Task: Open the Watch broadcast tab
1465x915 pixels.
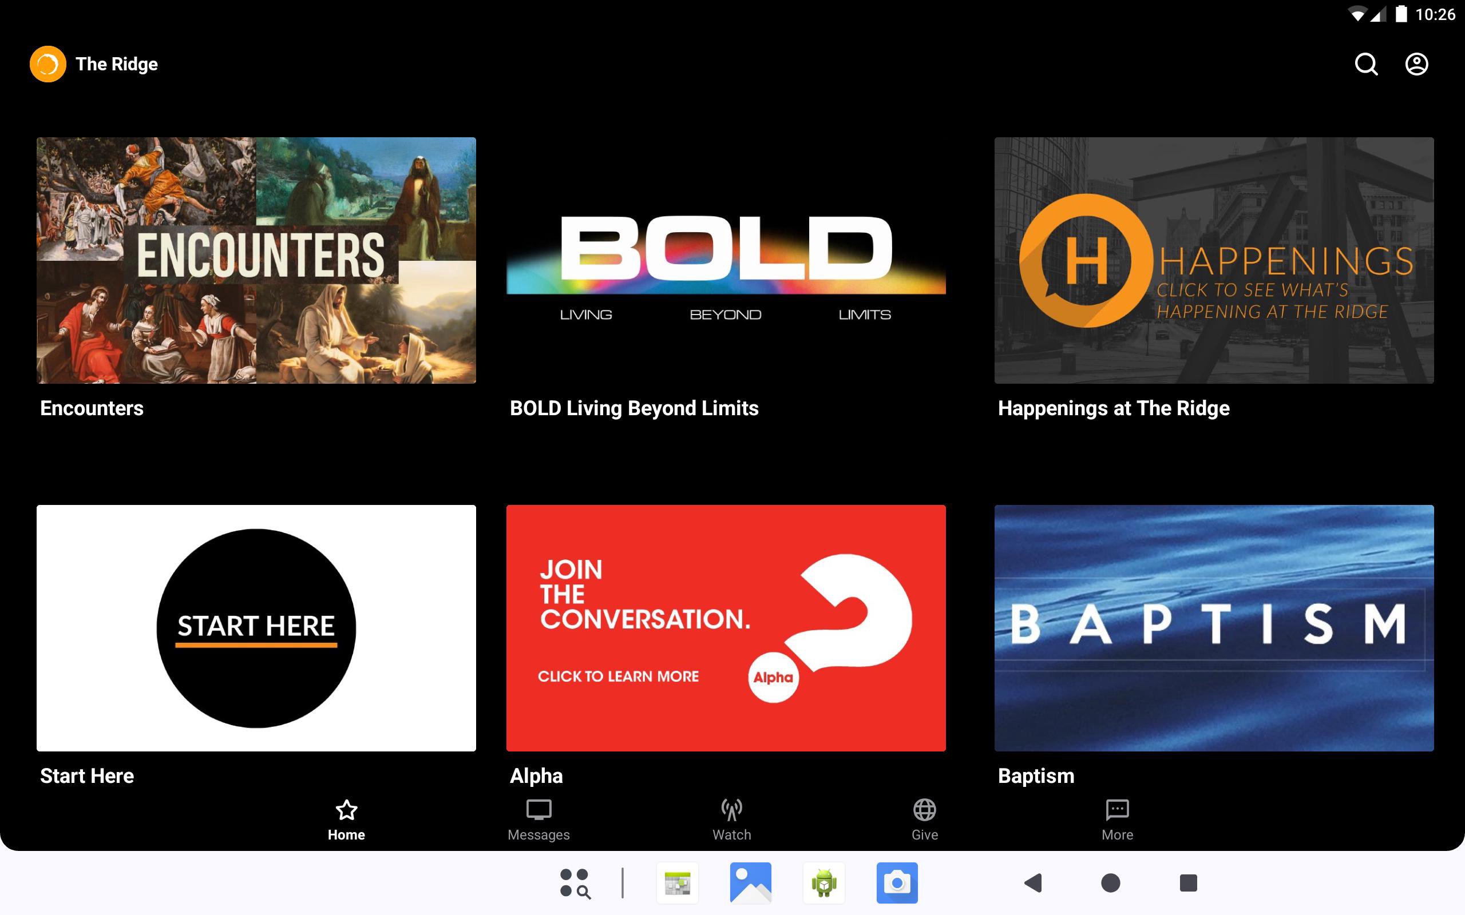Action: click(731, 820)
